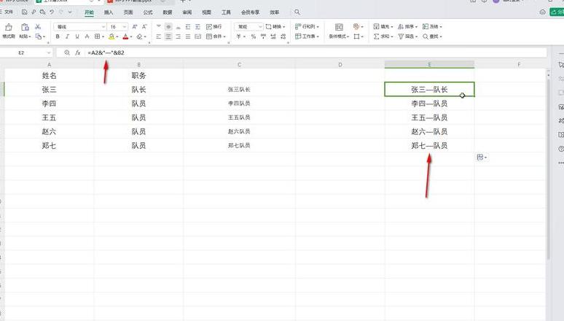This screenshot has height=321, width=564.
Task: Switch to the Data (数据) tab
Action: tap(168, 12)
